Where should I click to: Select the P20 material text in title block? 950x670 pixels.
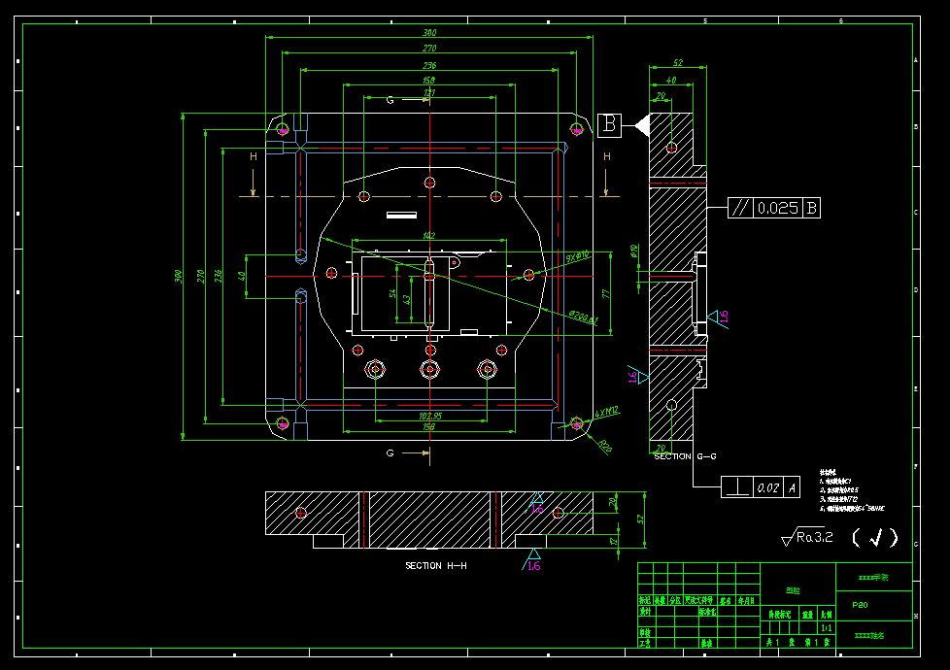coord(860,605)
